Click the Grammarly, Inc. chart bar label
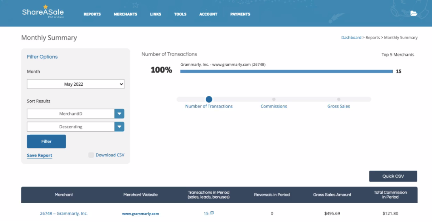The image size is (432, 222). pos(223,65)
